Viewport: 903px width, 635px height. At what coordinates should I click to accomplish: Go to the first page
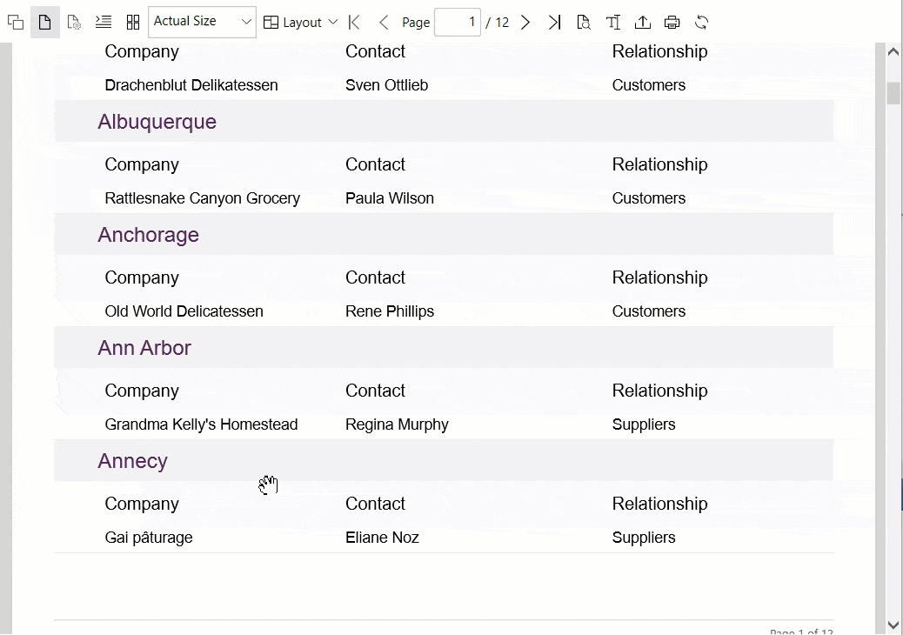tap(354, 22)
